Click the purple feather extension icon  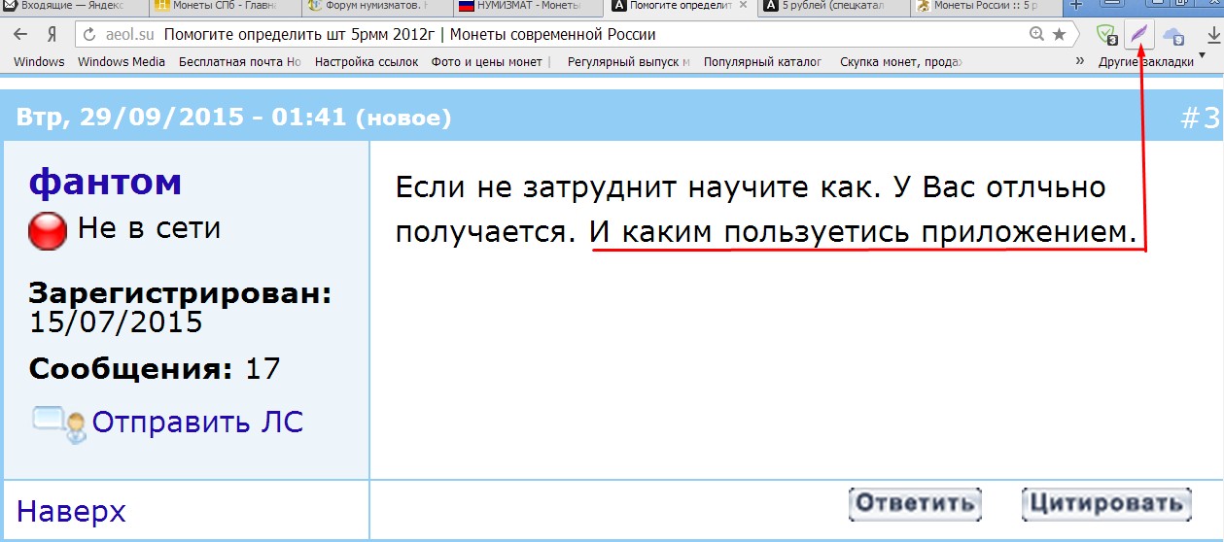click(1138, 36)
